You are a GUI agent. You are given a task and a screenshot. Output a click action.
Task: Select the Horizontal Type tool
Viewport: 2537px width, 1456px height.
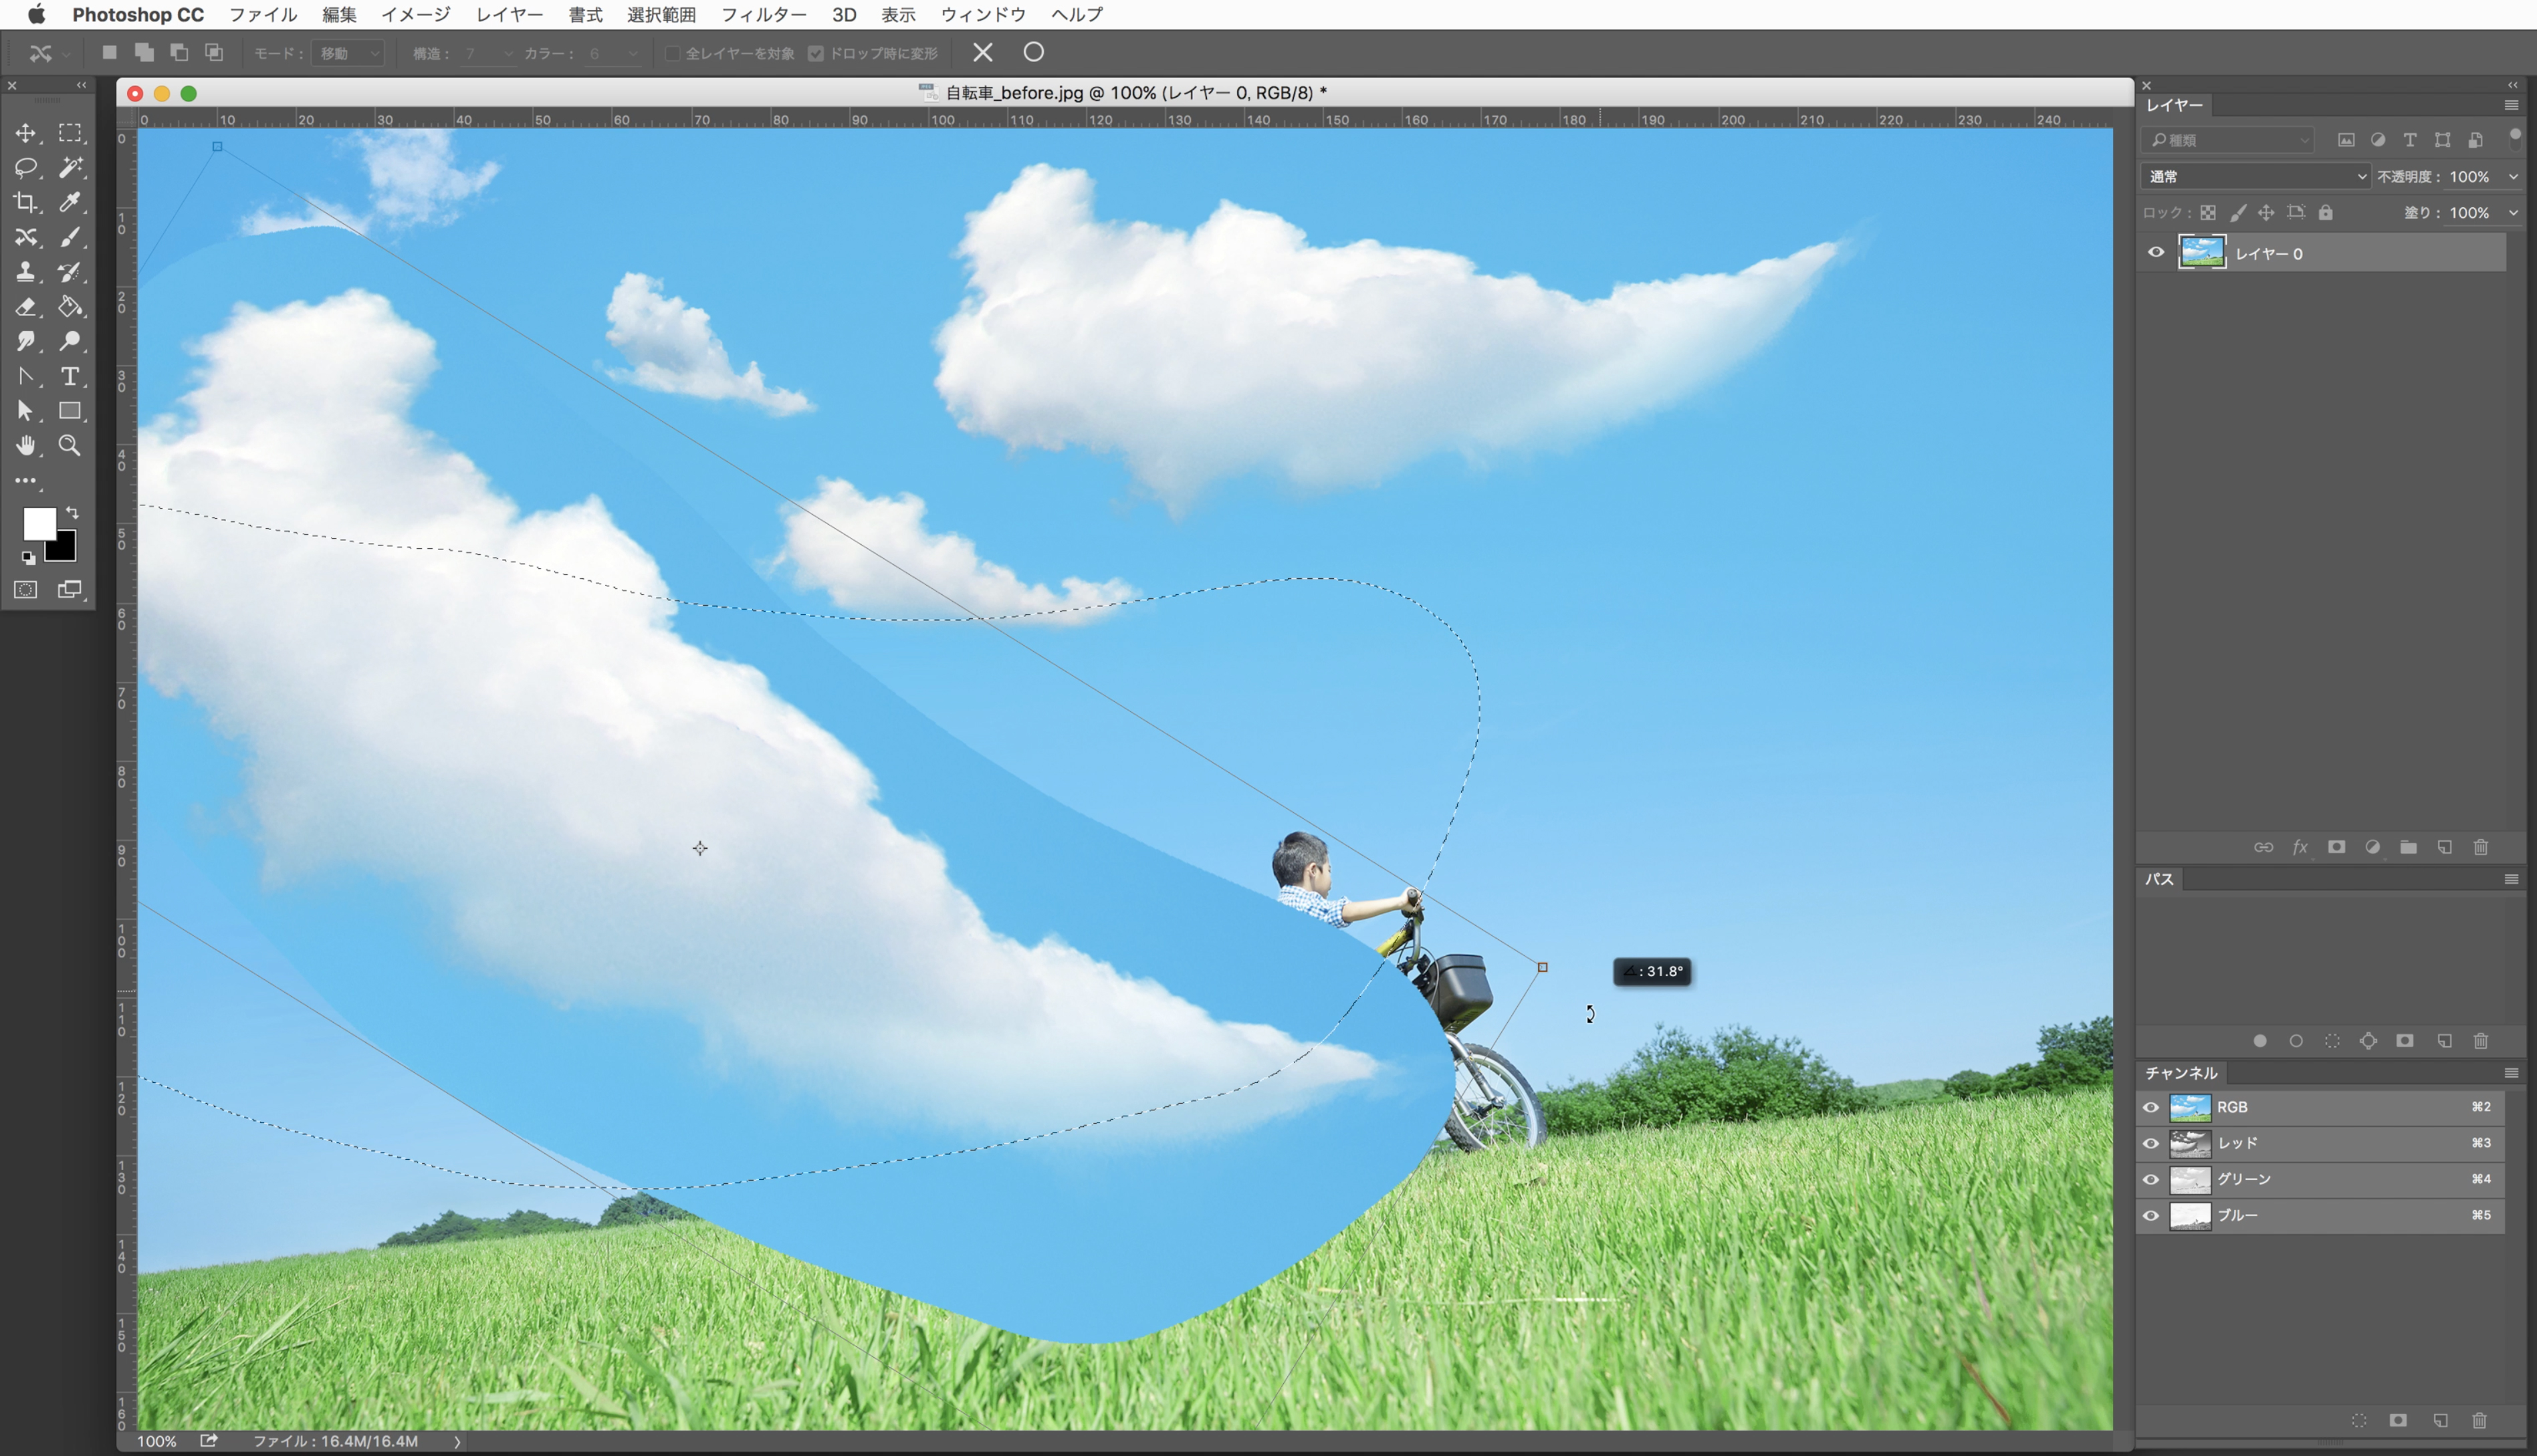point(69,376)
